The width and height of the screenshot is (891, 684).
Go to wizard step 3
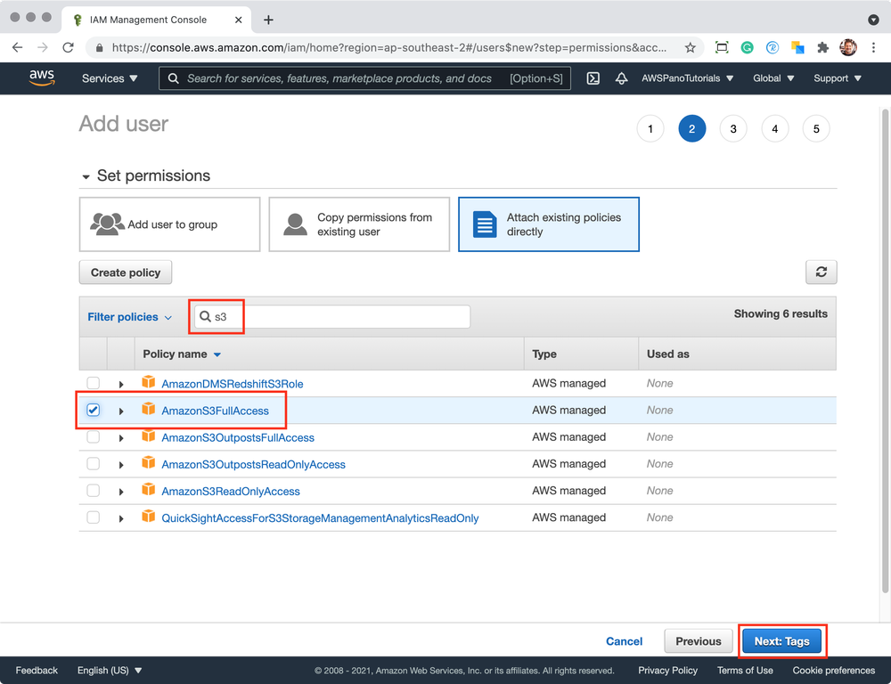[733, 129]
